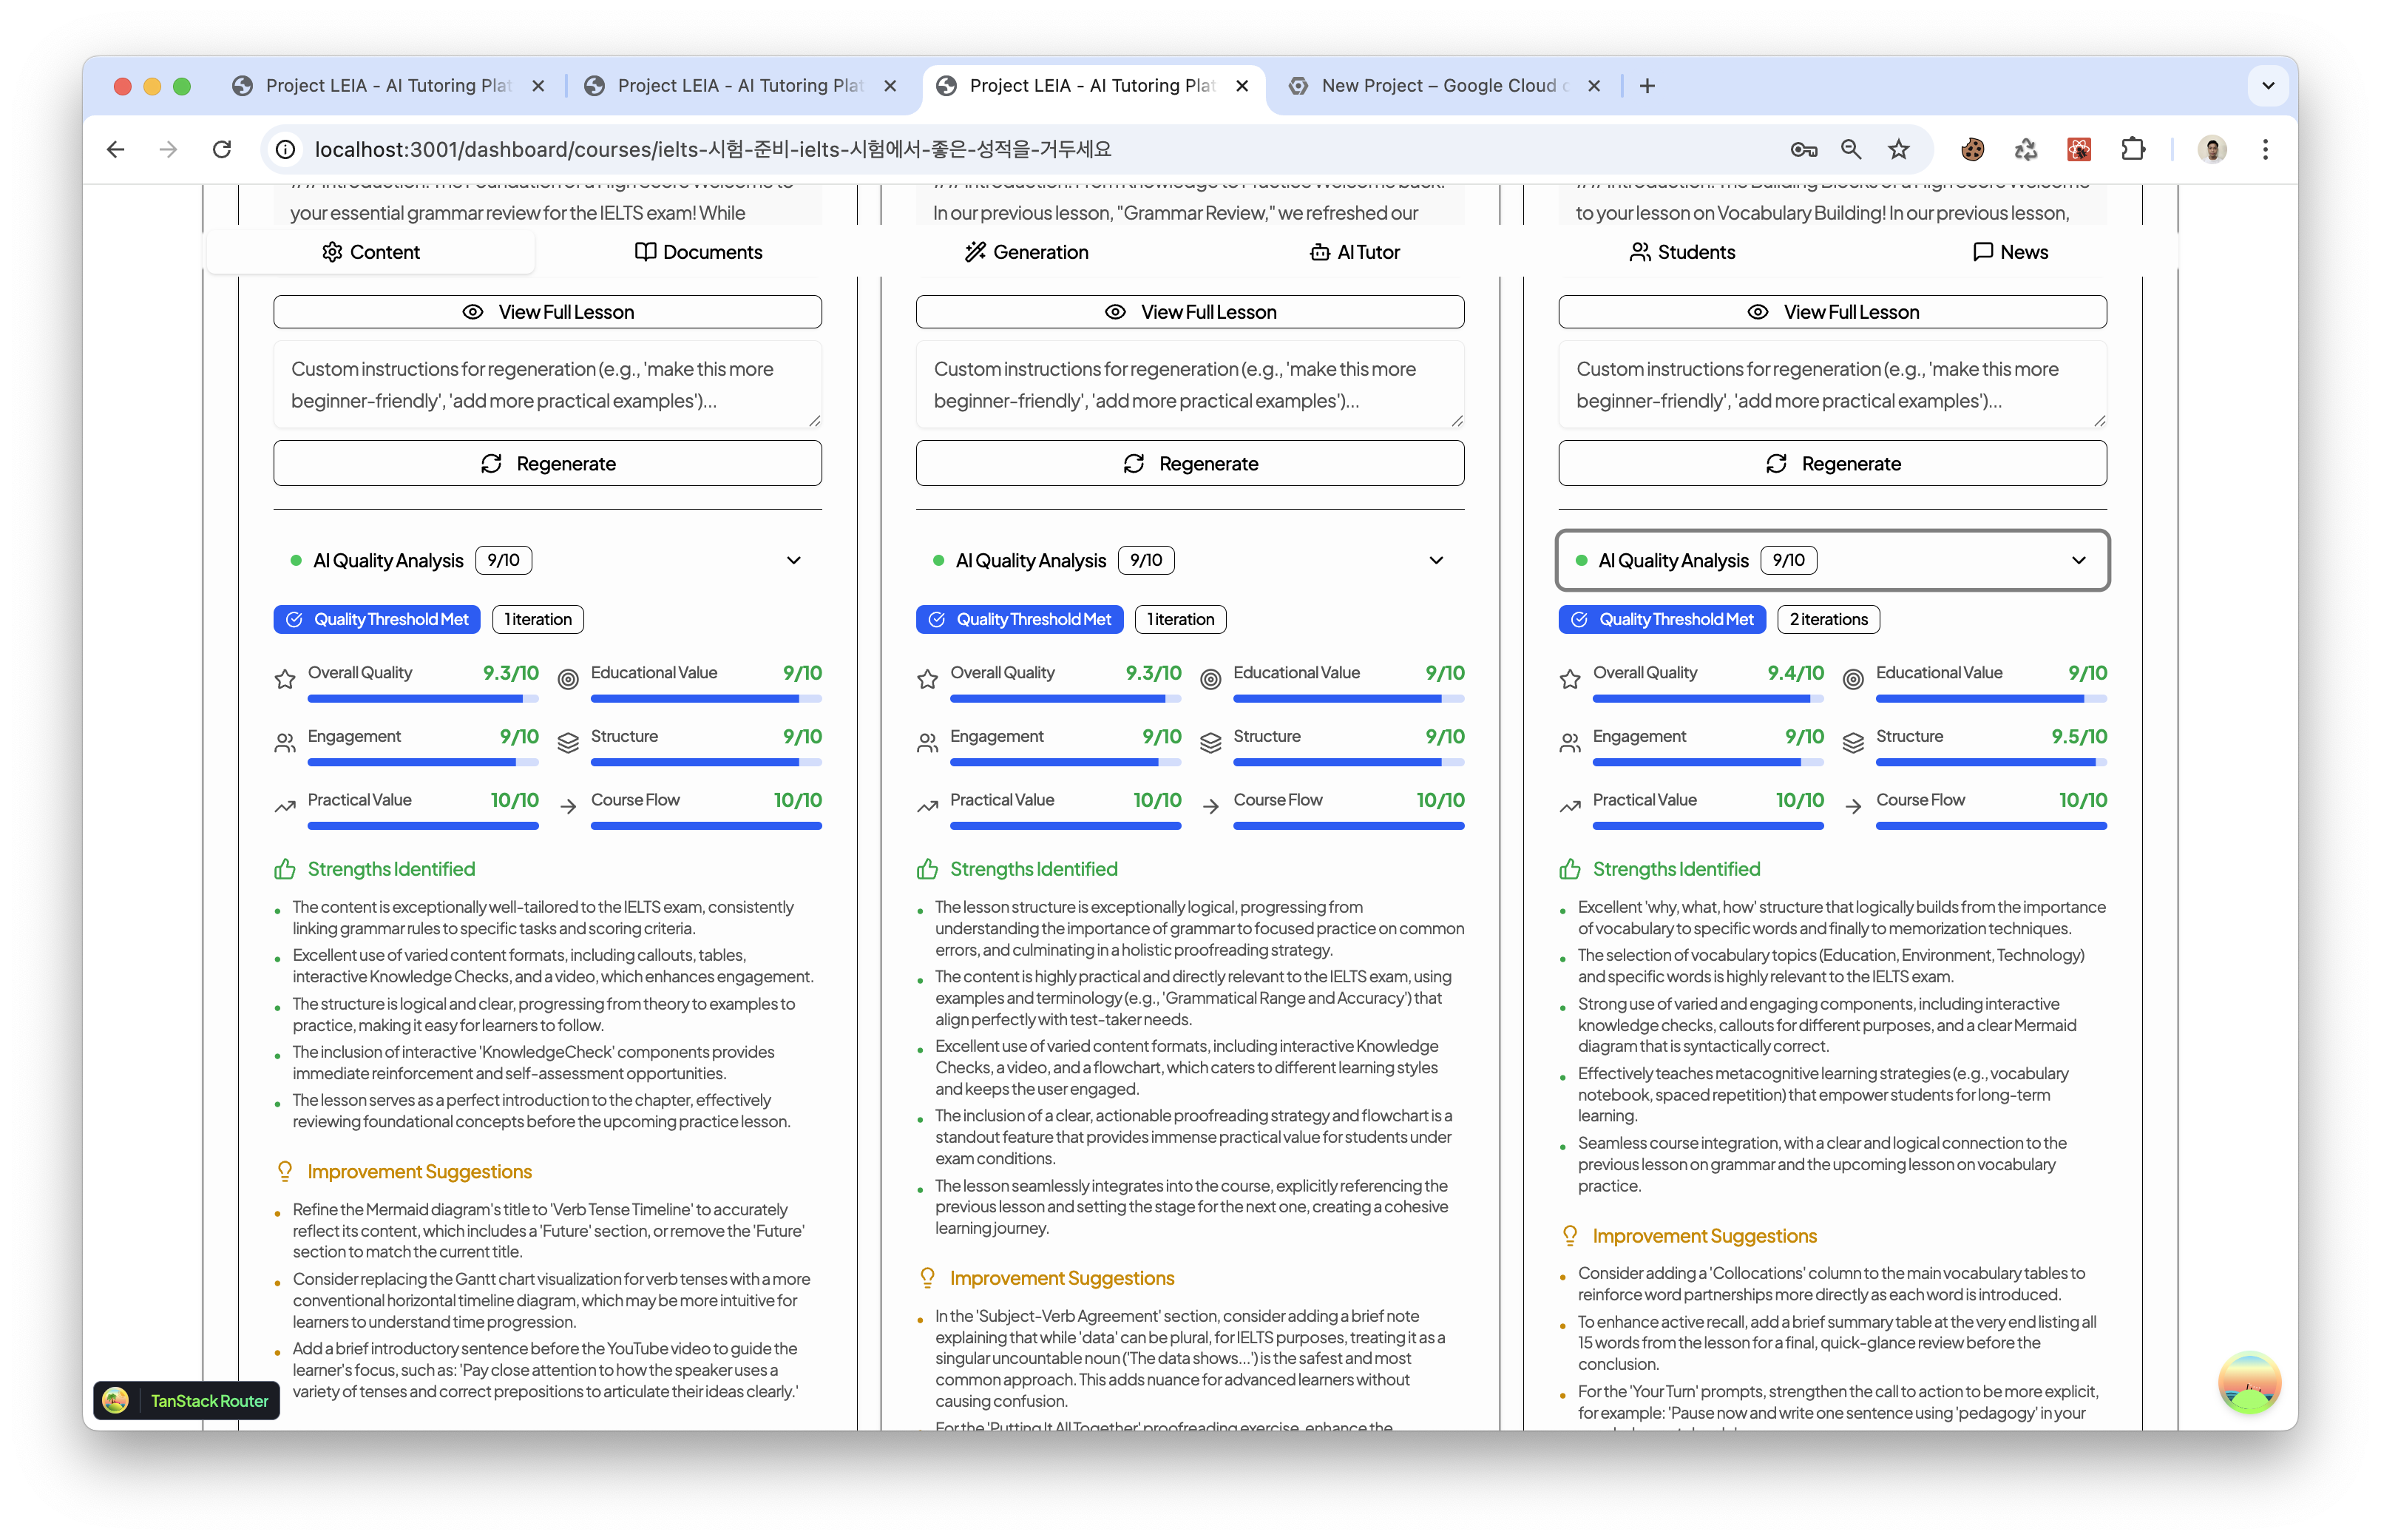Click the first lesson's custom instructions text box
2381x1540 pixels.
(x=546, y=385)
